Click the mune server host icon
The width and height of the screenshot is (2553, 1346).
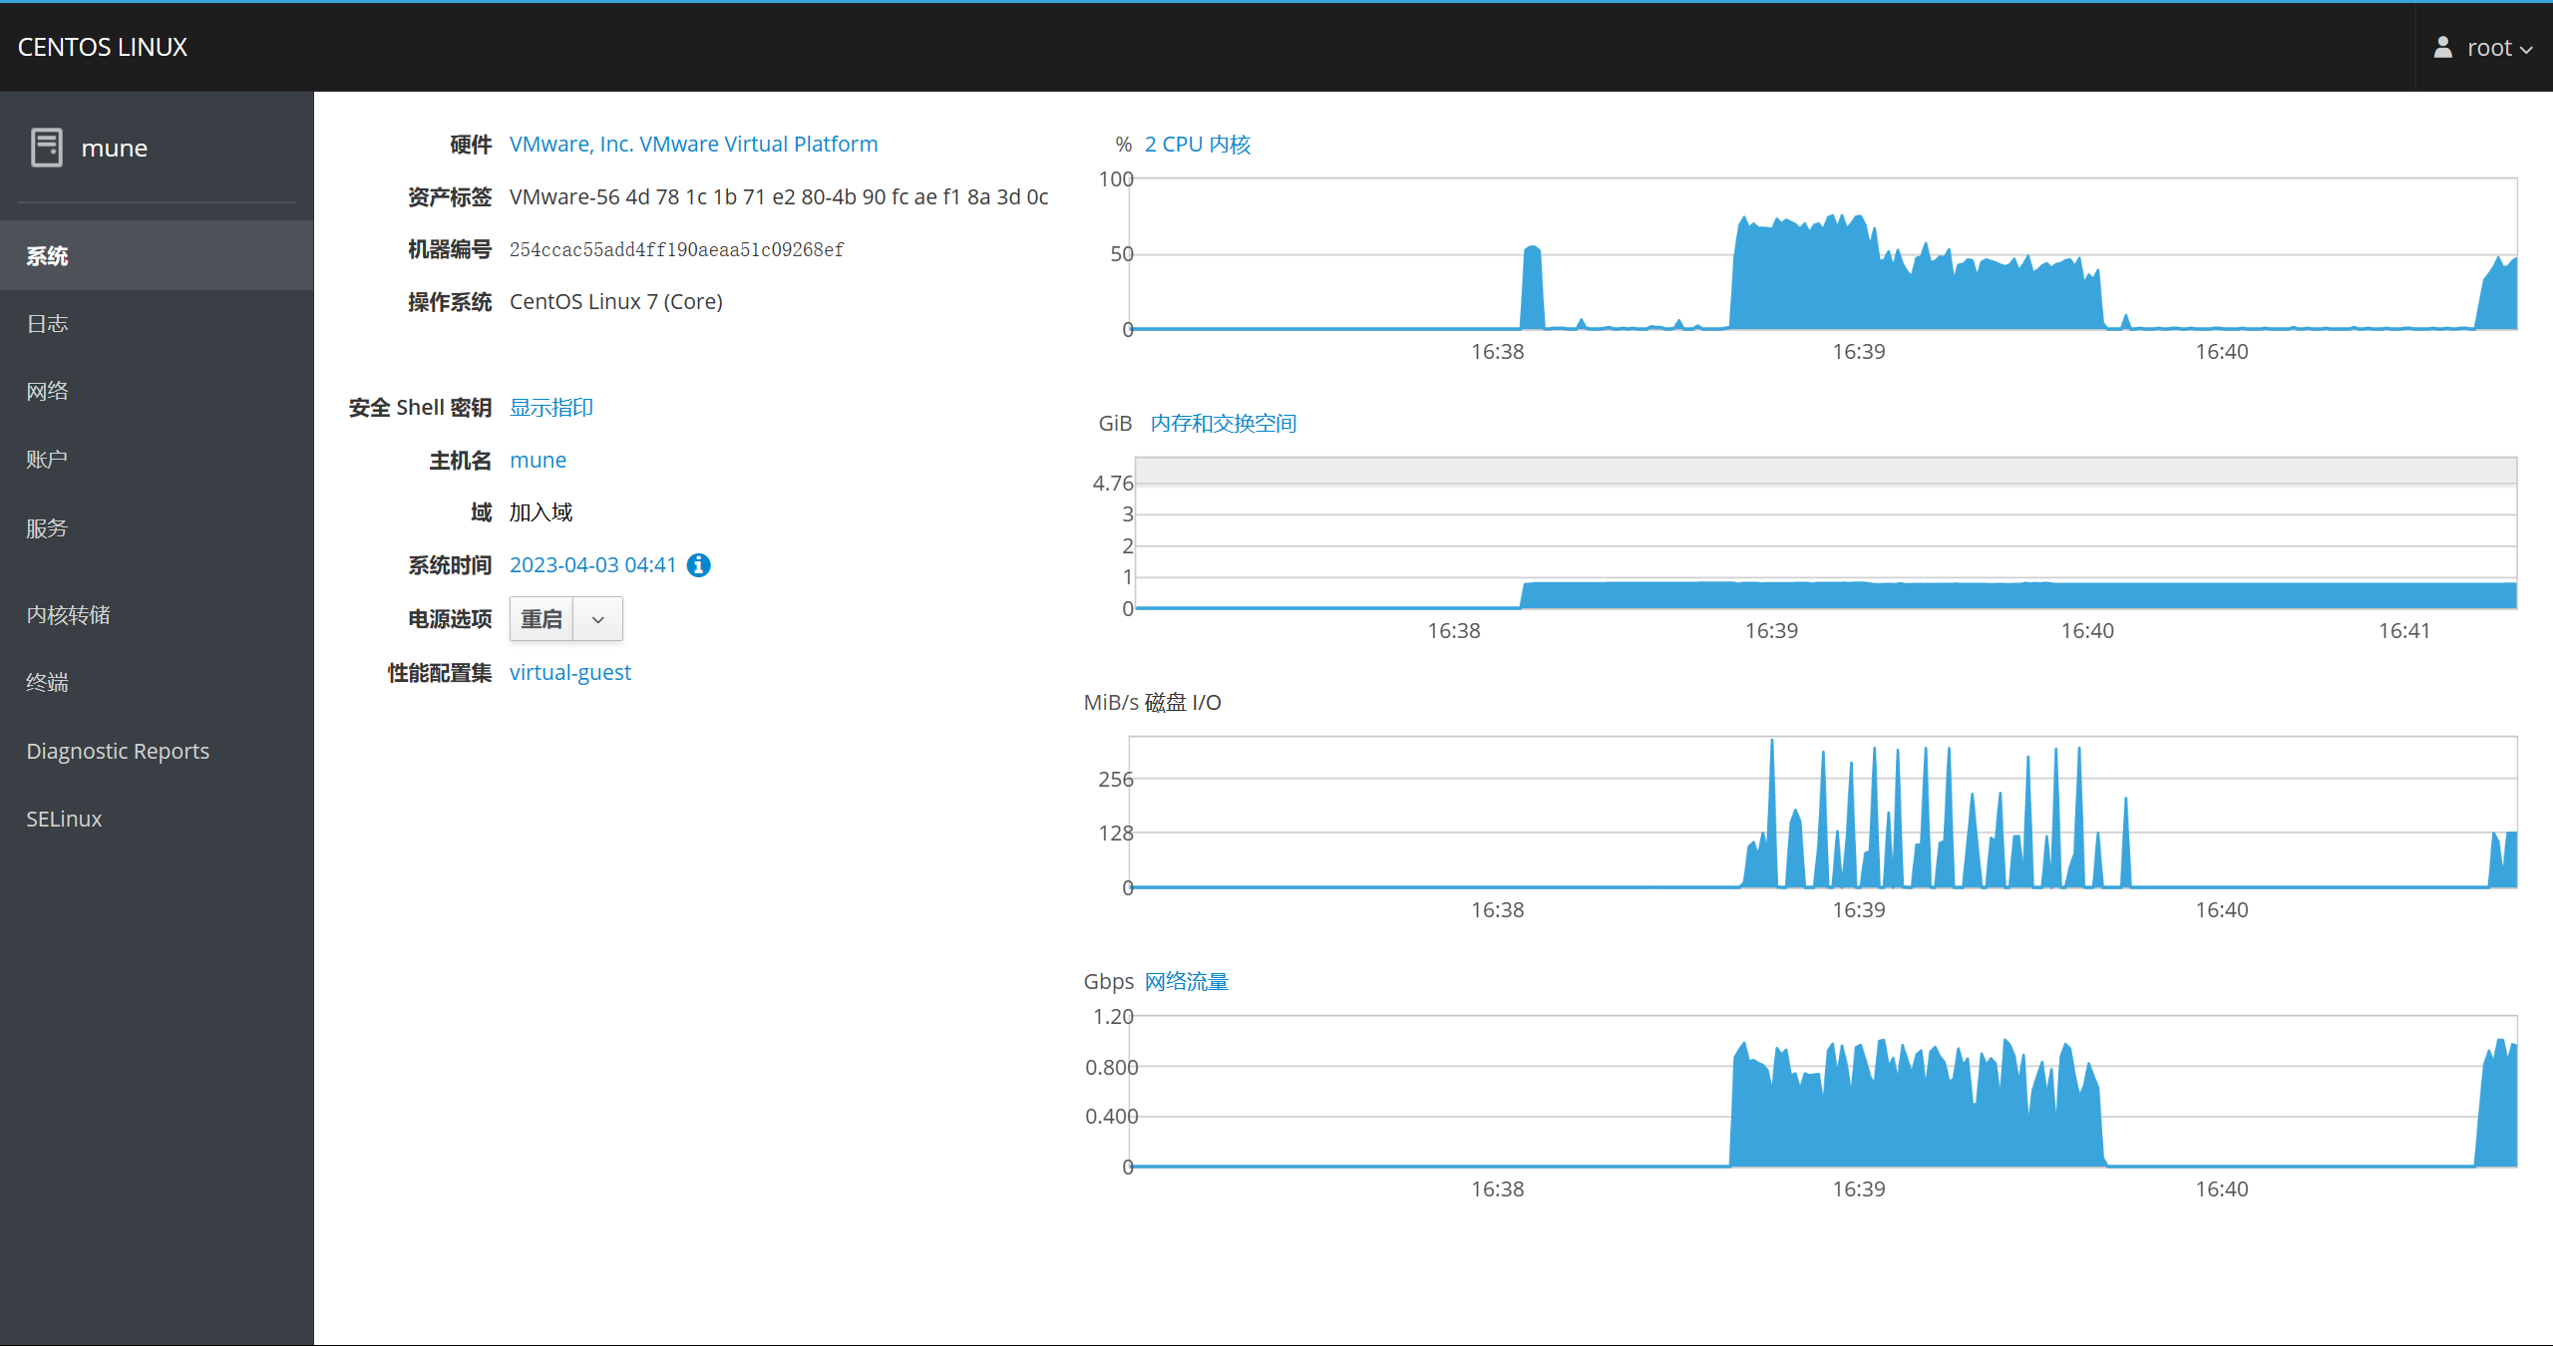pos(46,148)
